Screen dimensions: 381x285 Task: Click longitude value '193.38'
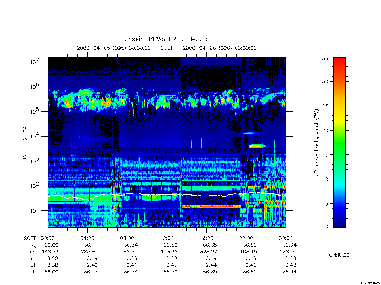[169, 252]
